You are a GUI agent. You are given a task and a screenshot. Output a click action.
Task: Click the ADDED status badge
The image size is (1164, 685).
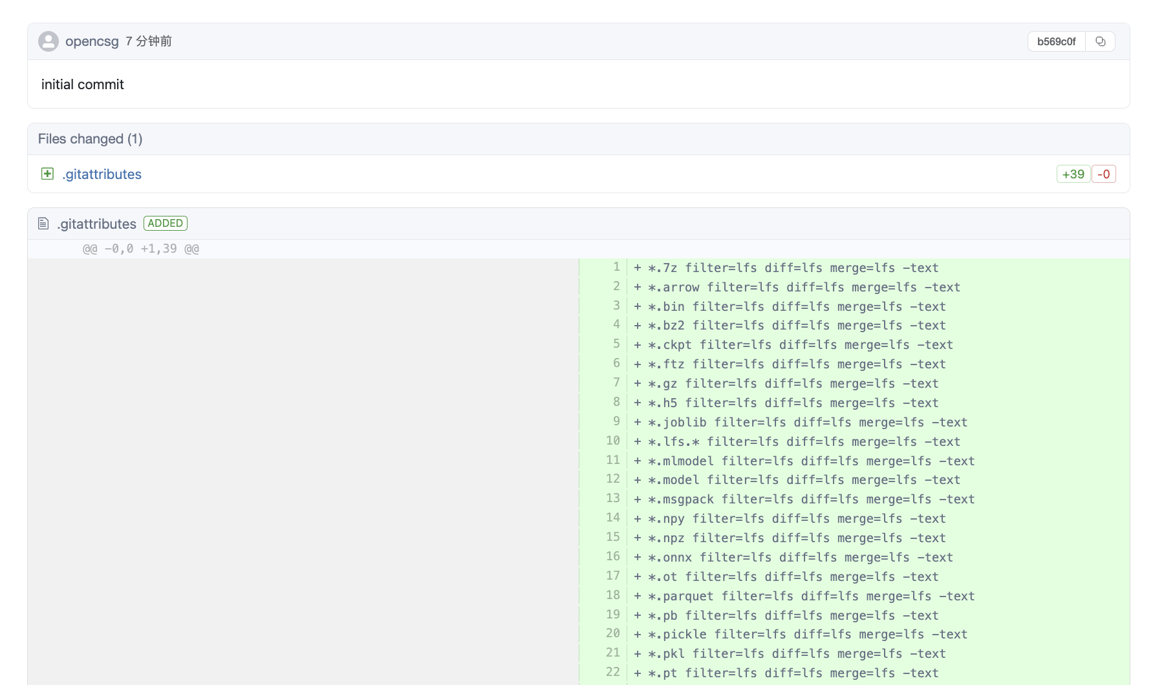pyautogui.click(x=166, y=224)
